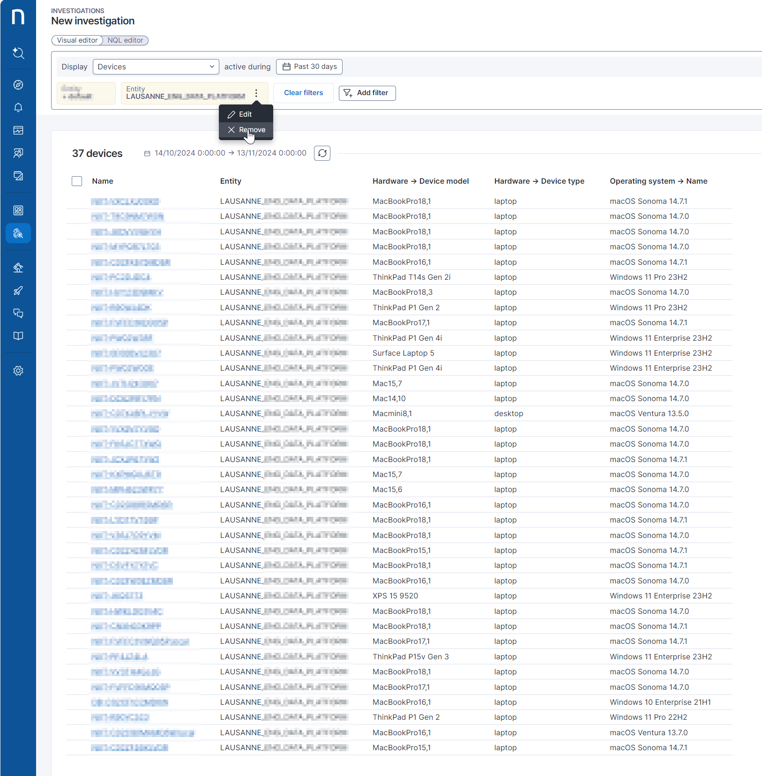Click the compass icon in the sidebar
762x776 pixels.
(18, 85)
